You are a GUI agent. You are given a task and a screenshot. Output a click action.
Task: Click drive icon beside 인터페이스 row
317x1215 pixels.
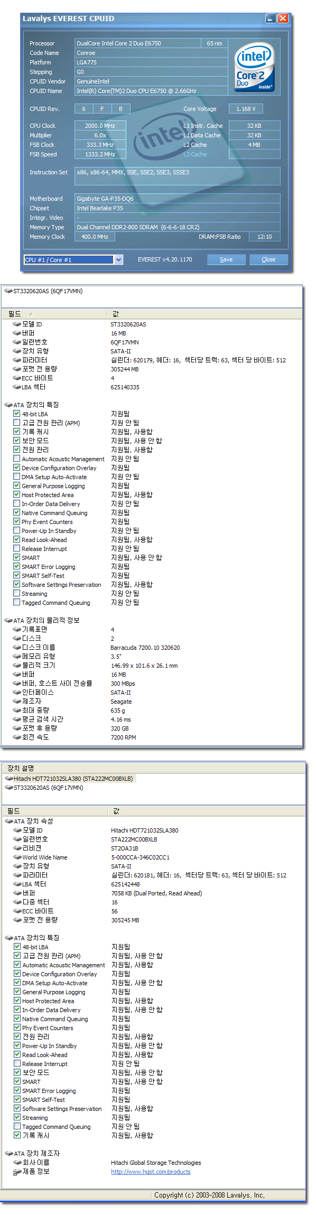point(17,693)
